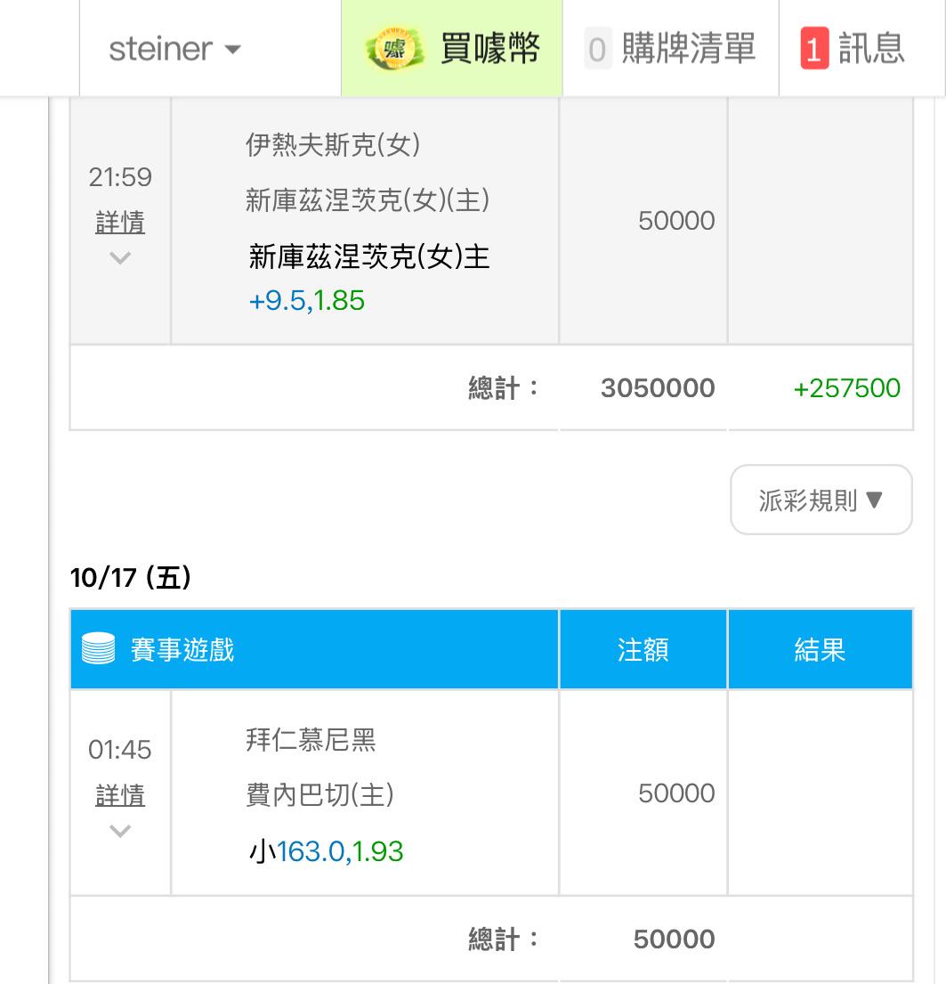Click the 結果 column header
The image size is (946, 984).
820,650
